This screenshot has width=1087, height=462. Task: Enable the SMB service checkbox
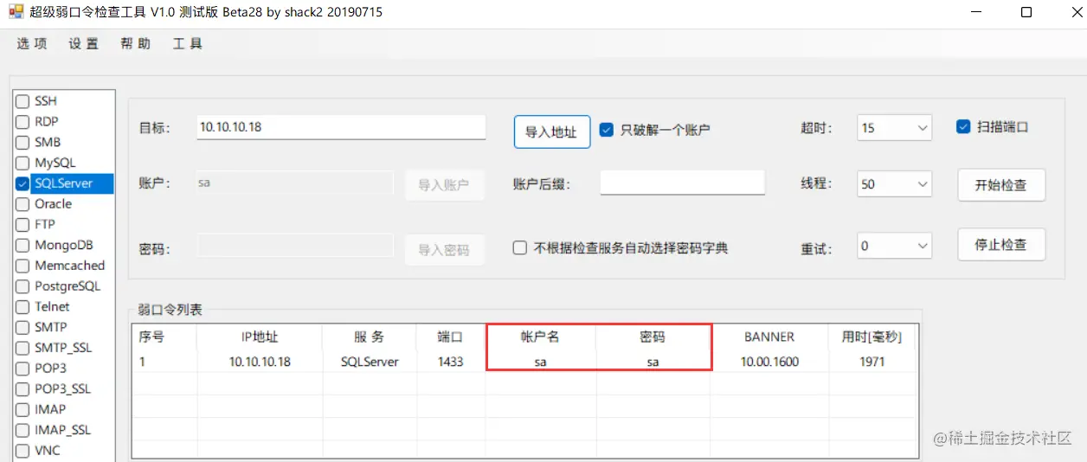click(23, 142)
